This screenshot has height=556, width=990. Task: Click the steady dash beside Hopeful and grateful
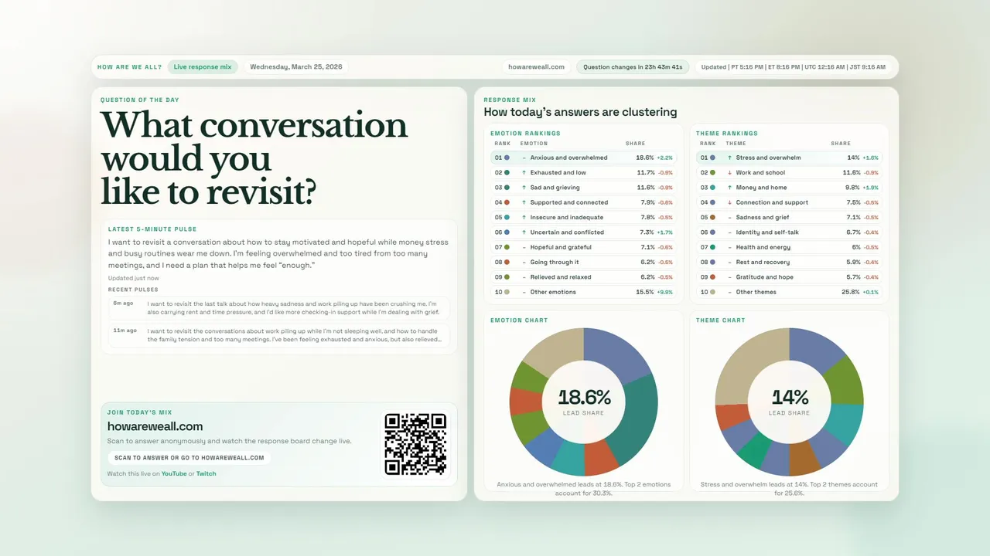pos(524,247)
